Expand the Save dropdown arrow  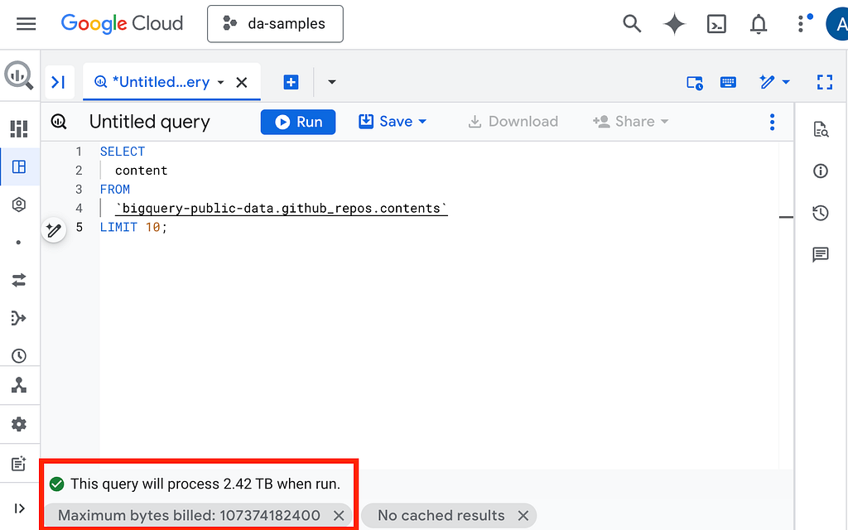pos(423,122)
